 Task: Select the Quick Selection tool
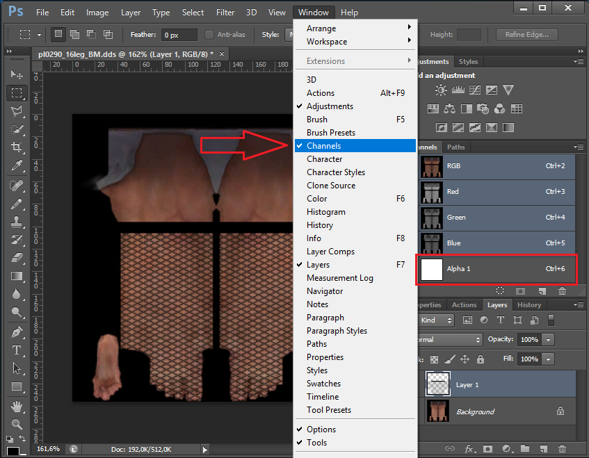coord(17,129)
